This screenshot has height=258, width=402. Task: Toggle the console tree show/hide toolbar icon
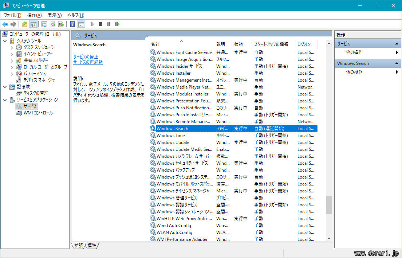coord(33,24)
